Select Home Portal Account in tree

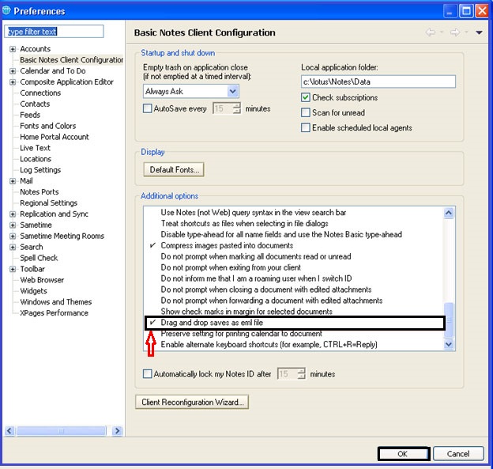coord(54,137)
